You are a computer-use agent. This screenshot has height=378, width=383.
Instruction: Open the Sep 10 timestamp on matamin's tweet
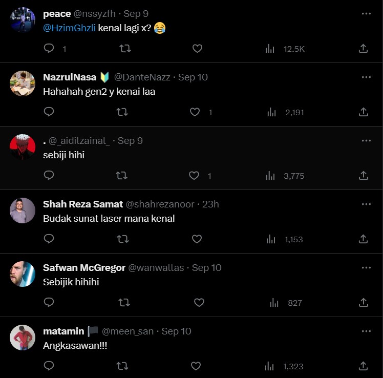click(176, 331)
